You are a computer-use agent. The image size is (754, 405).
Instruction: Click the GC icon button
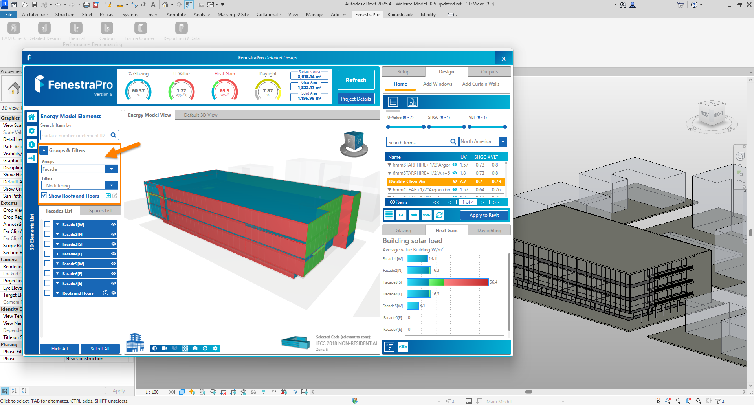[402, 215]
